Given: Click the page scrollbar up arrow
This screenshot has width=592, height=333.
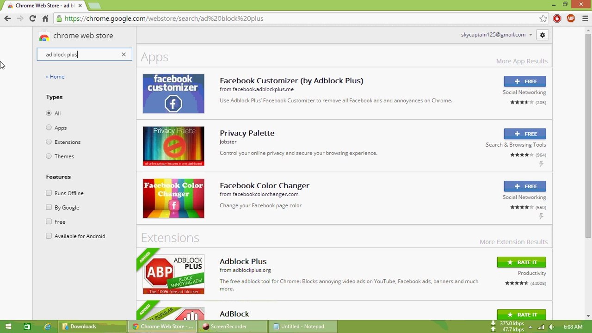Looking at the screenshot, I should (x=588, y=30).
